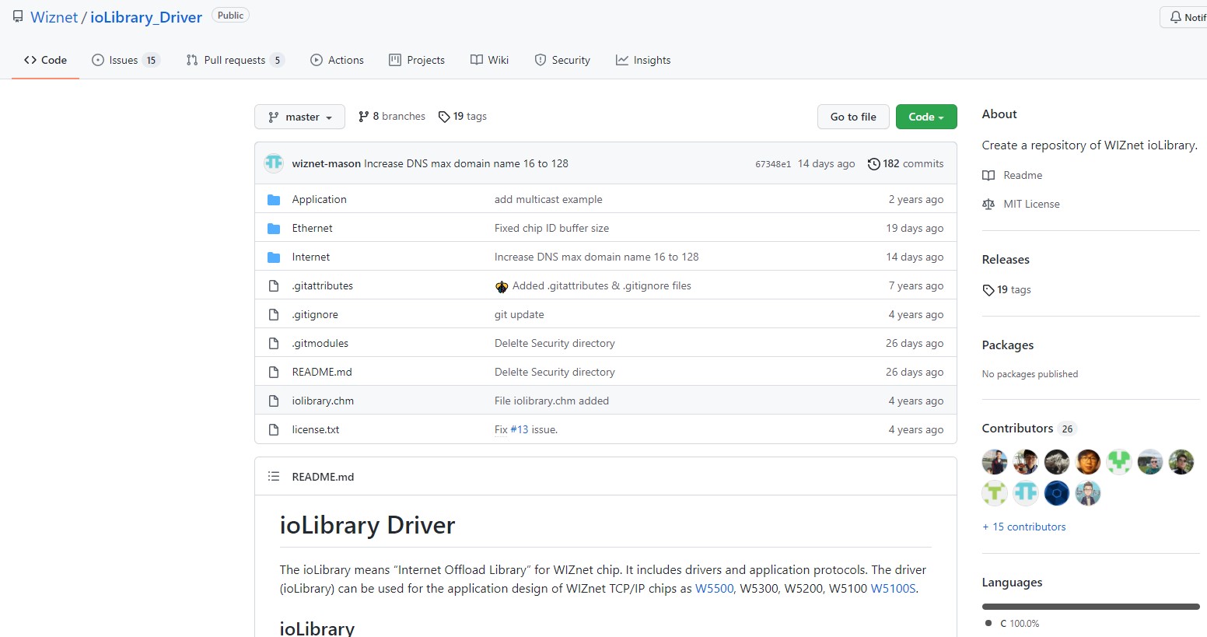Click wiznet-mason avatar in commit header
1207x637 pixels.
point(274,163)
